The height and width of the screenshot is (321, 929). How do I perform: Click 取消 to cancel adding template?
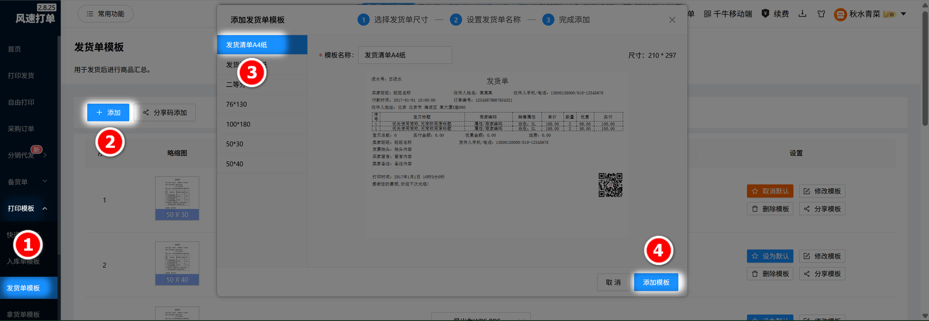pyautogui.click(x=613, y=282)
